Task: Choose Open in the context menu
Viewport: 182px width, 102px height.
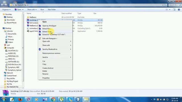Action: [55, 22]
